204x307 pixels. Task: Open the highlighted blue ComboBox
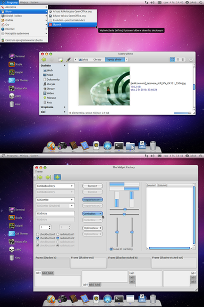point(92,214)
